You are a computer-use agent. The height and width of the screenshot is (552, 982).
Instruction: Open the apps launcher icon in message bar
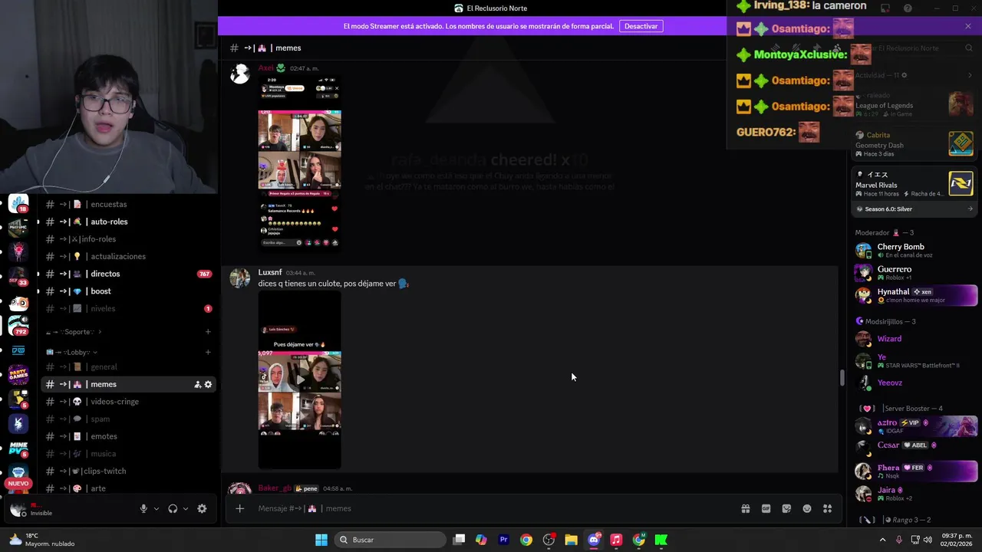pos(828,508)
